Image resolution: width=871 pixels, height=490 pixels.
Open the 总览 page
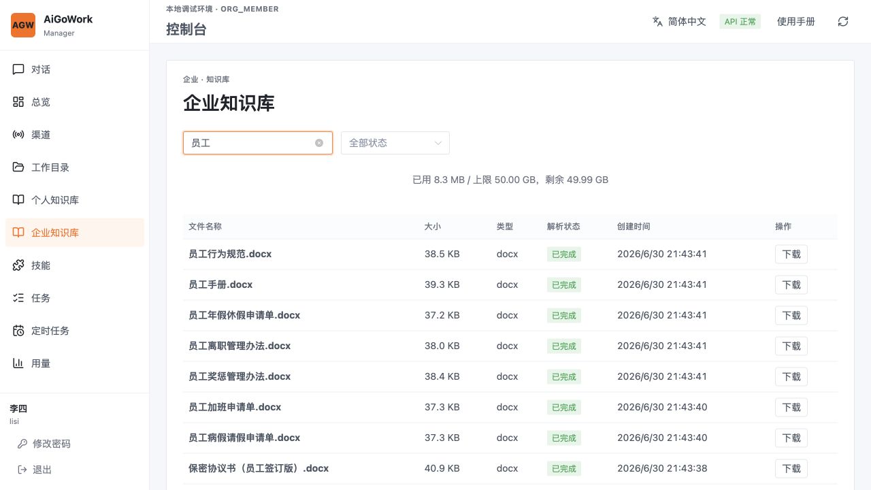75,102
